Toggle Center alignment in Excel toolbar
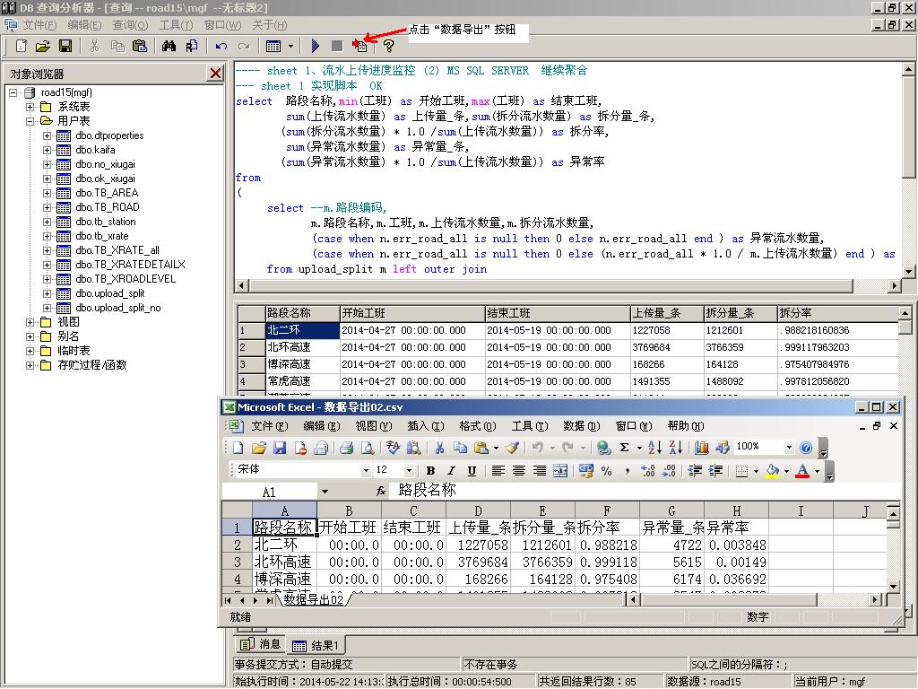Screen dimensions: 918x689 pos(519,470)
